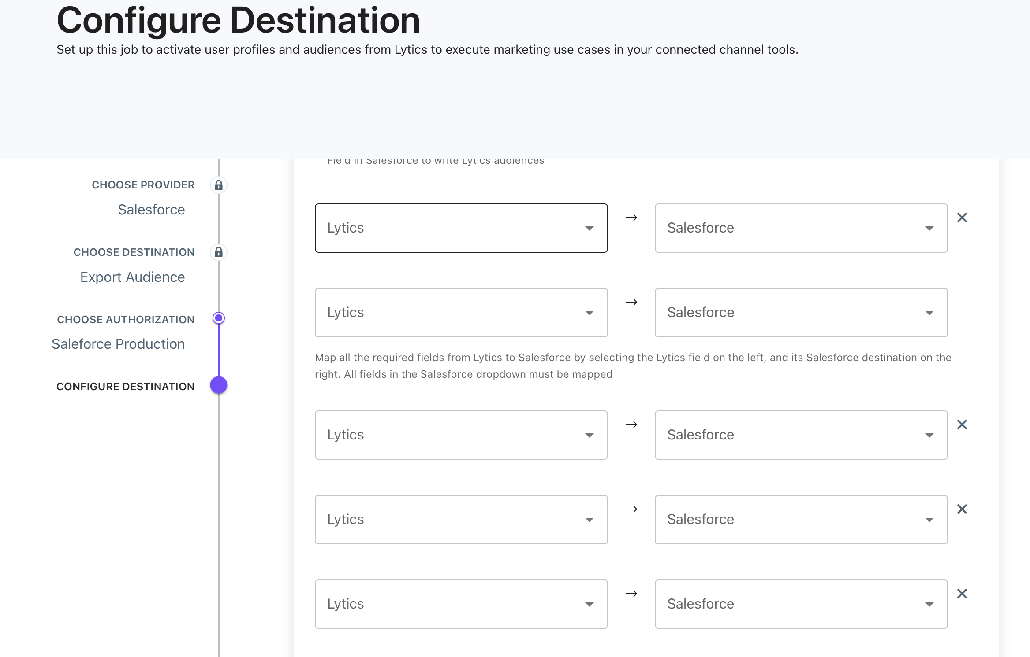The width and height of the screenshot is (1030, 657).
Task: Go to the CHOOSE AUTHORIZATION step label
Action: tap(126, 320)
